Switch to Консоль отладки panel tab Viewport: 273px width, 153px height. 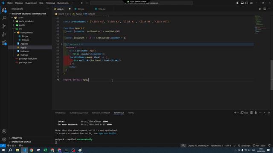click(101, 113)
